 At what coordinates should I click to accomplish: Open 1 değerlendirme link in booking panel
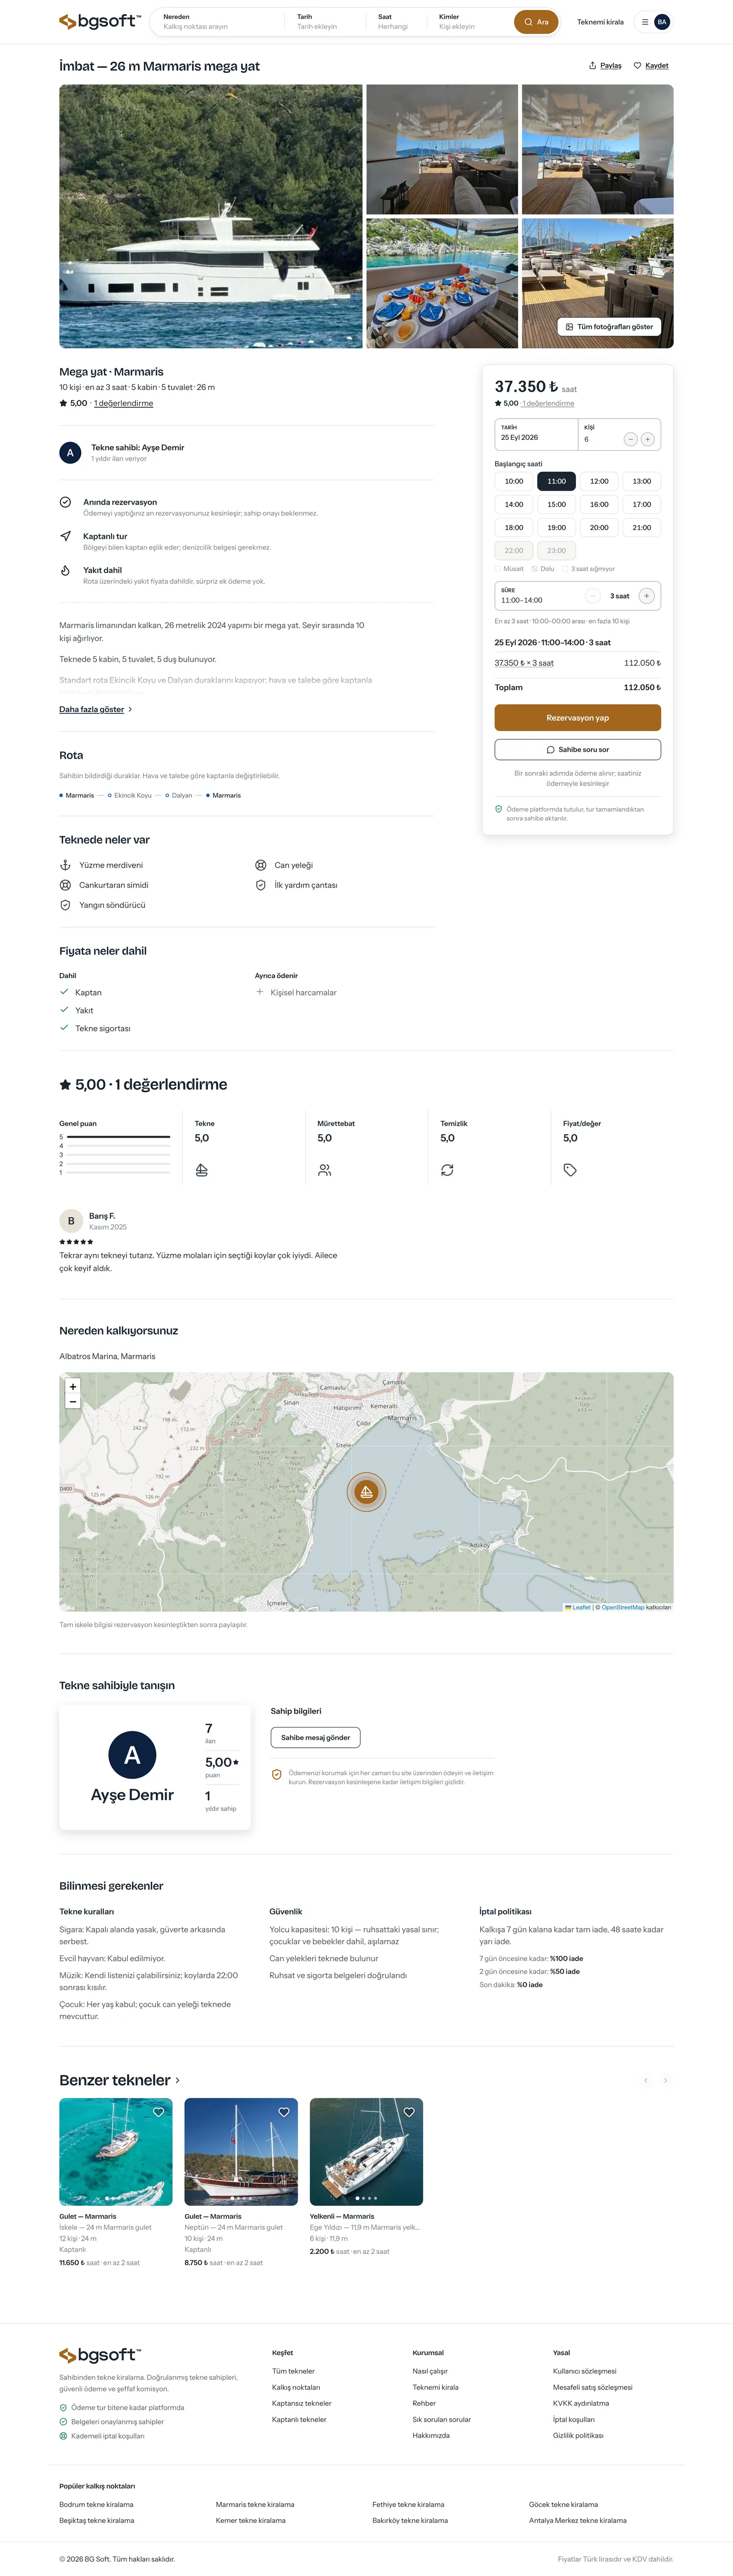tap(548, 404)
